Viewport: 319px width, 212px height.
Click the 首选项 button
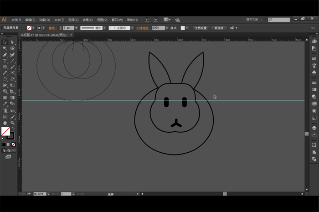(219, 28)
